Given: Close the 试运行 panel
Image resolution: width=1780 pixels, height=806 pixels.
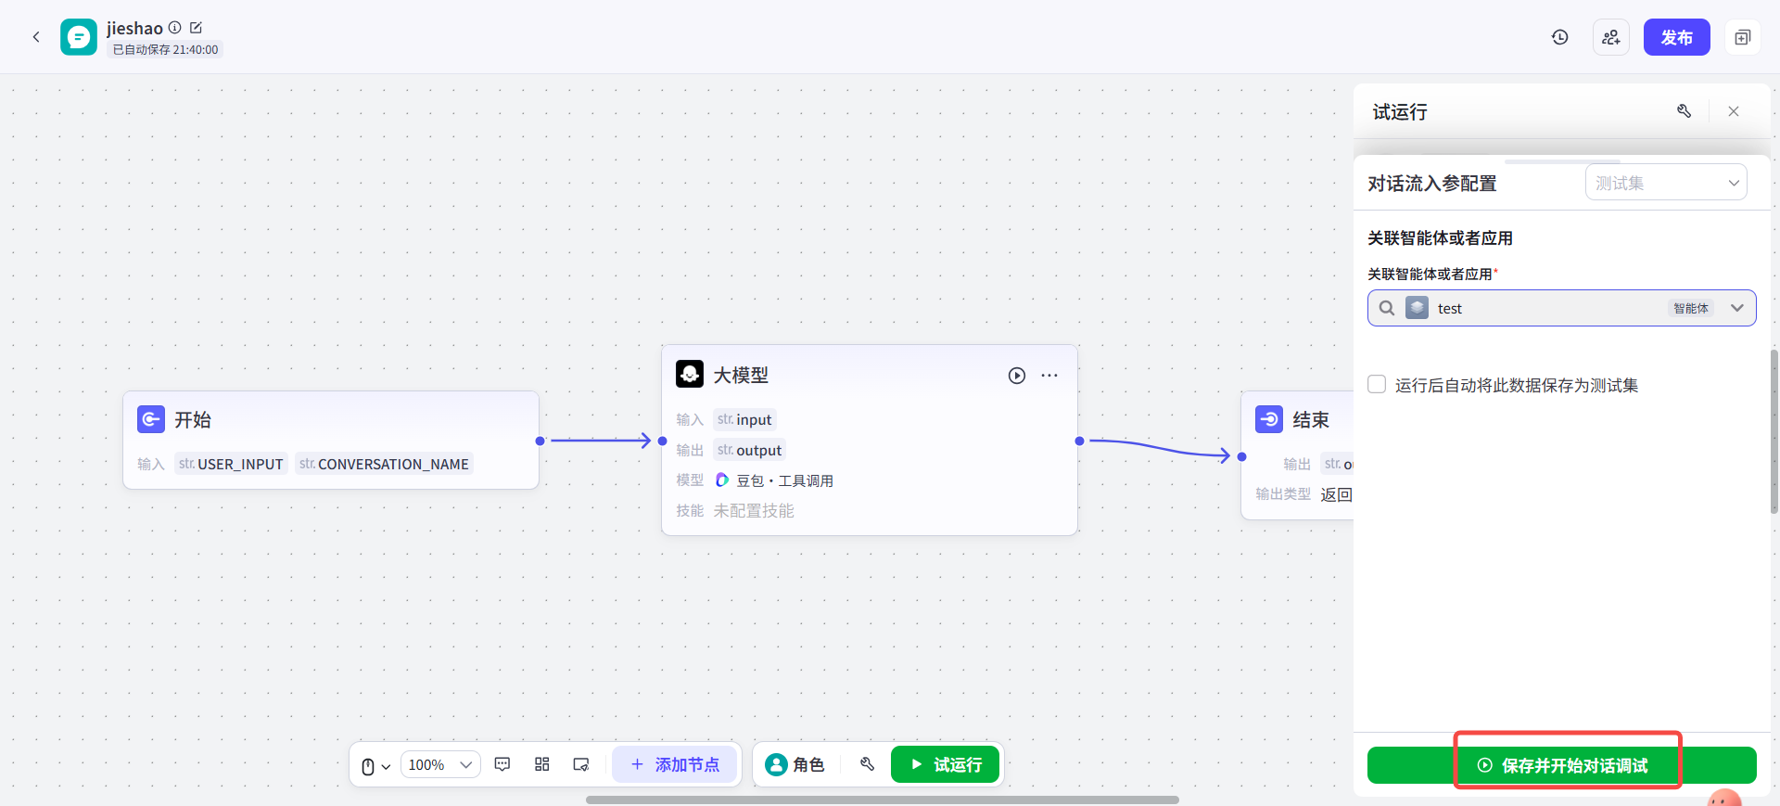Looking at the screenshot, I should click(1734, 111).
